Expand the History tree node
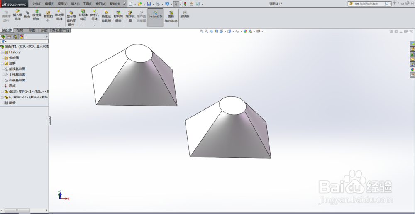This screenshot has width=415, height=214. pyautogui.click(x=2, y=52)
